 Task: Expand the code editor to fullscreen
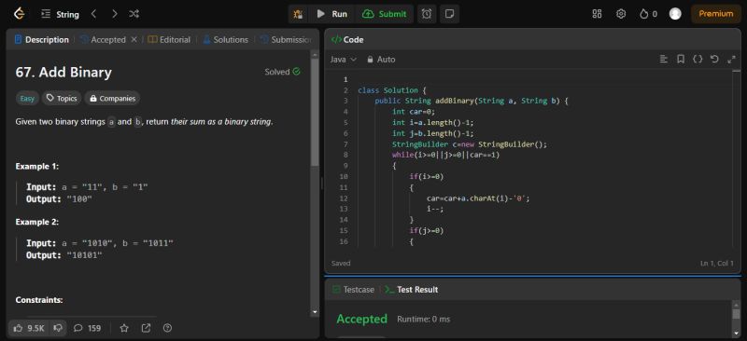coord(731,59)
